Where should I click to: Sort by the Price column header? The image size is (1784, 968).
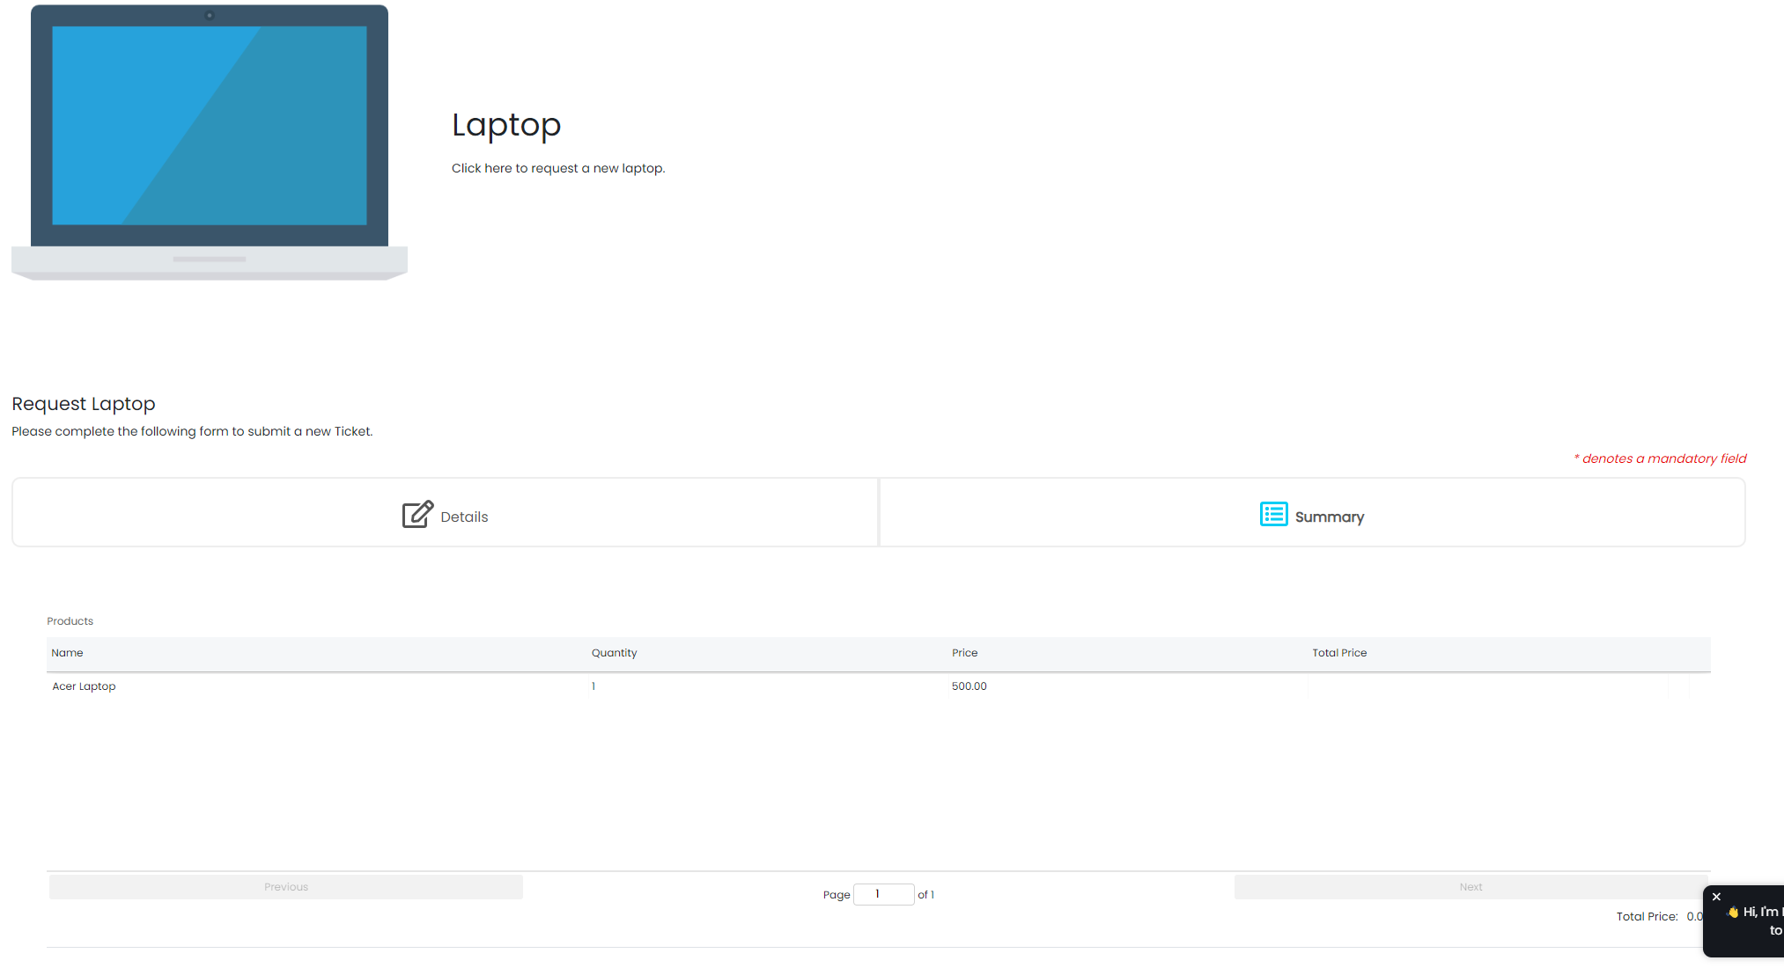click(964, 653)
